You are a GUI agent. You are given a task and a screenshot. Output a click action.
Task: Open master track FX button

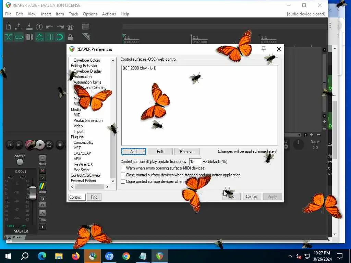point(42,199)
